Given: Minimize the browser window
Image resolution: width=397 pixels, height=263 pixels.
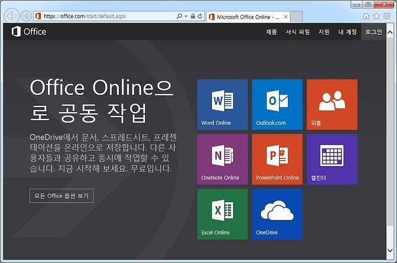Looking at the screenshot, I should pos(357,4).
